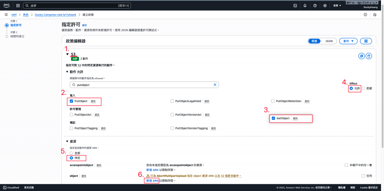
Task: Open 資訊 link next to PutObjectLegalHold
Action: 207,101
